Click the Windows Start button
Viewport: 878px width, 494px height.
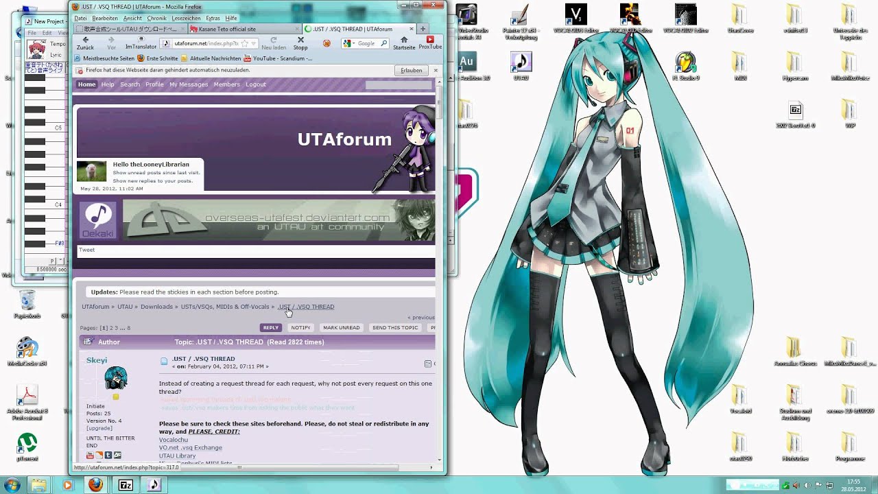(13, 484)
